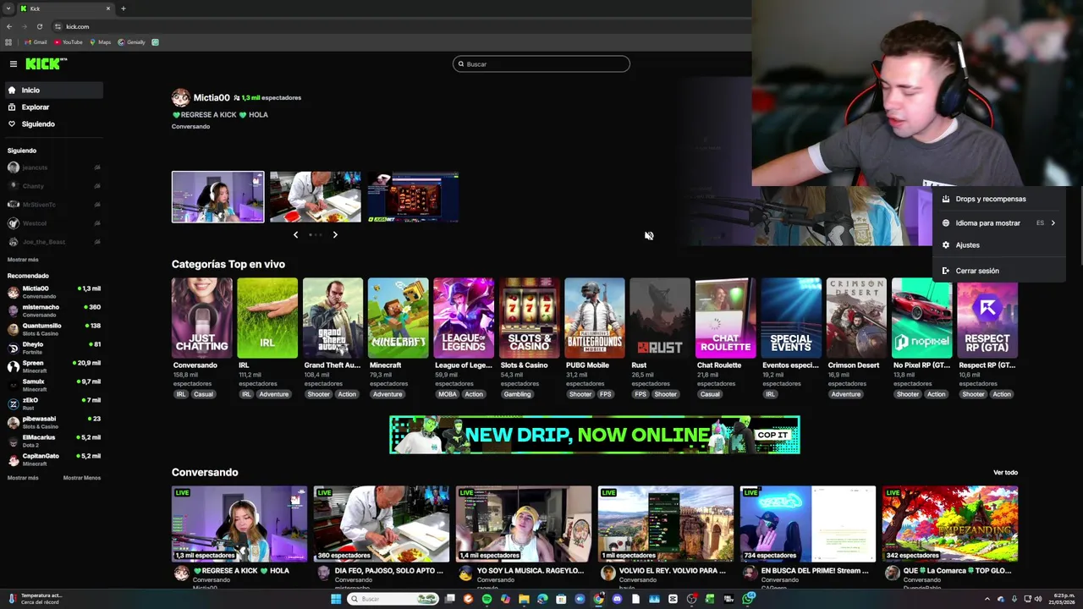
Task: Open Drops y recompensas menu entry
Action: (998, 199)
